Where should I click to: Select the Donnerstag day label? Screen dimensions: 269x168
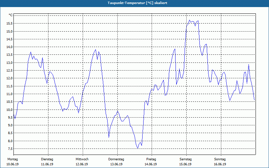(116, 159)
